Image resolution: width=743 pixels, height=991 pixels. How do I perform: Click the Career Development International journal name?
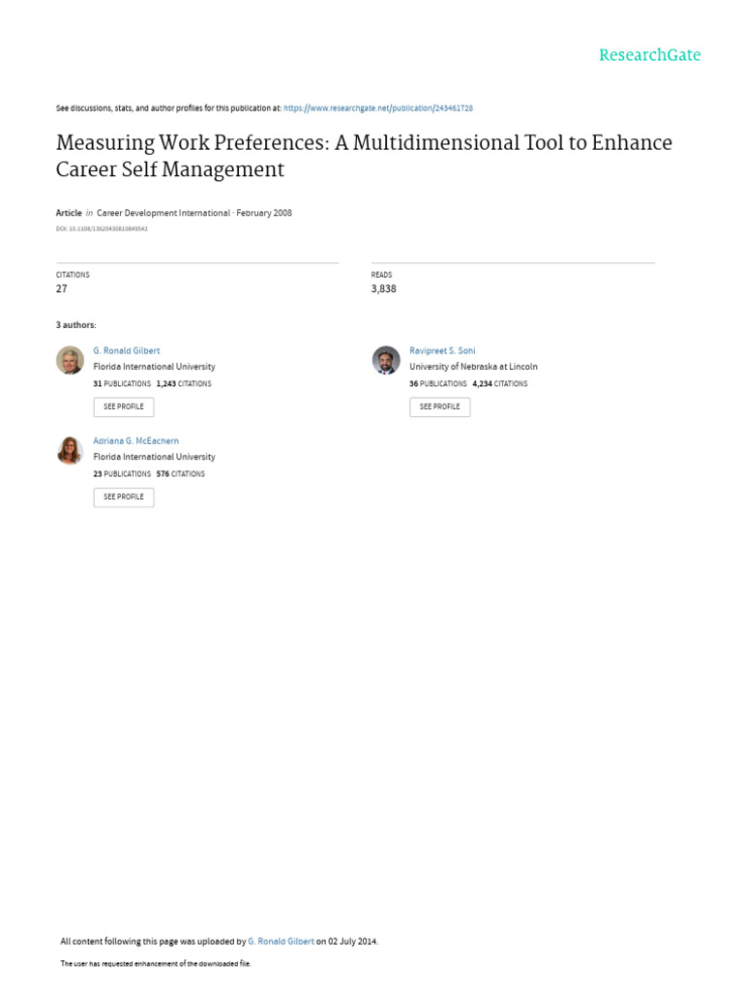[x=163, y=213]
